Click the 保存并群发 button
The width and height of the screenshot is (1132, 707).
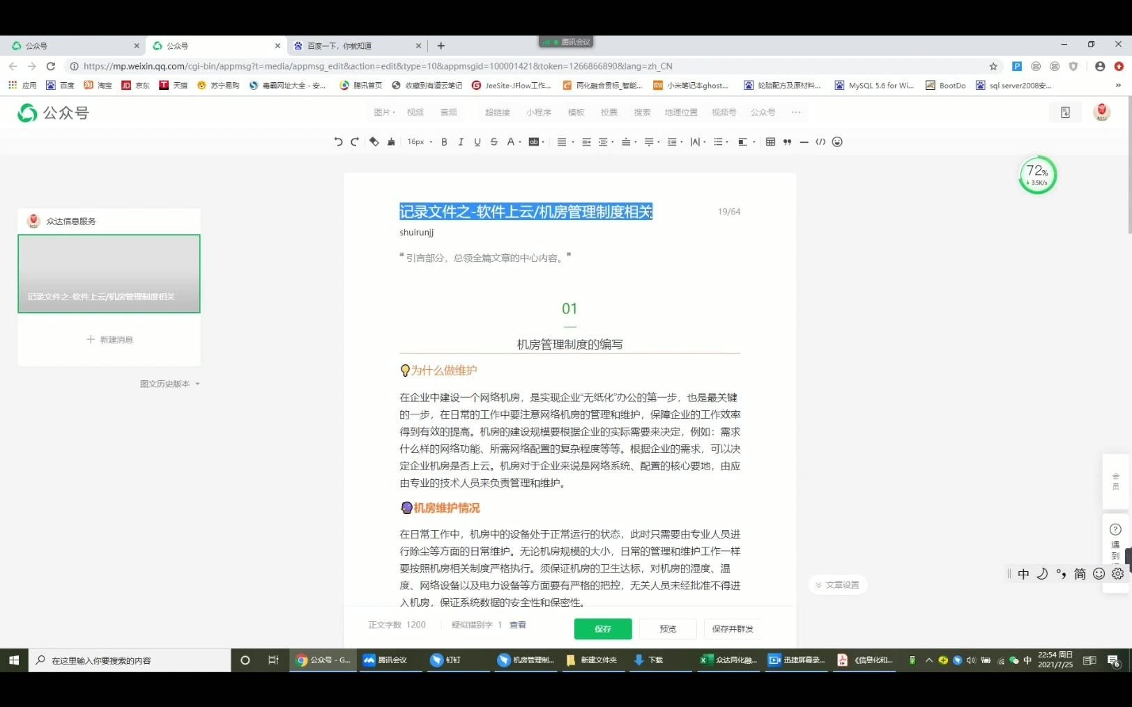(733, 629)
